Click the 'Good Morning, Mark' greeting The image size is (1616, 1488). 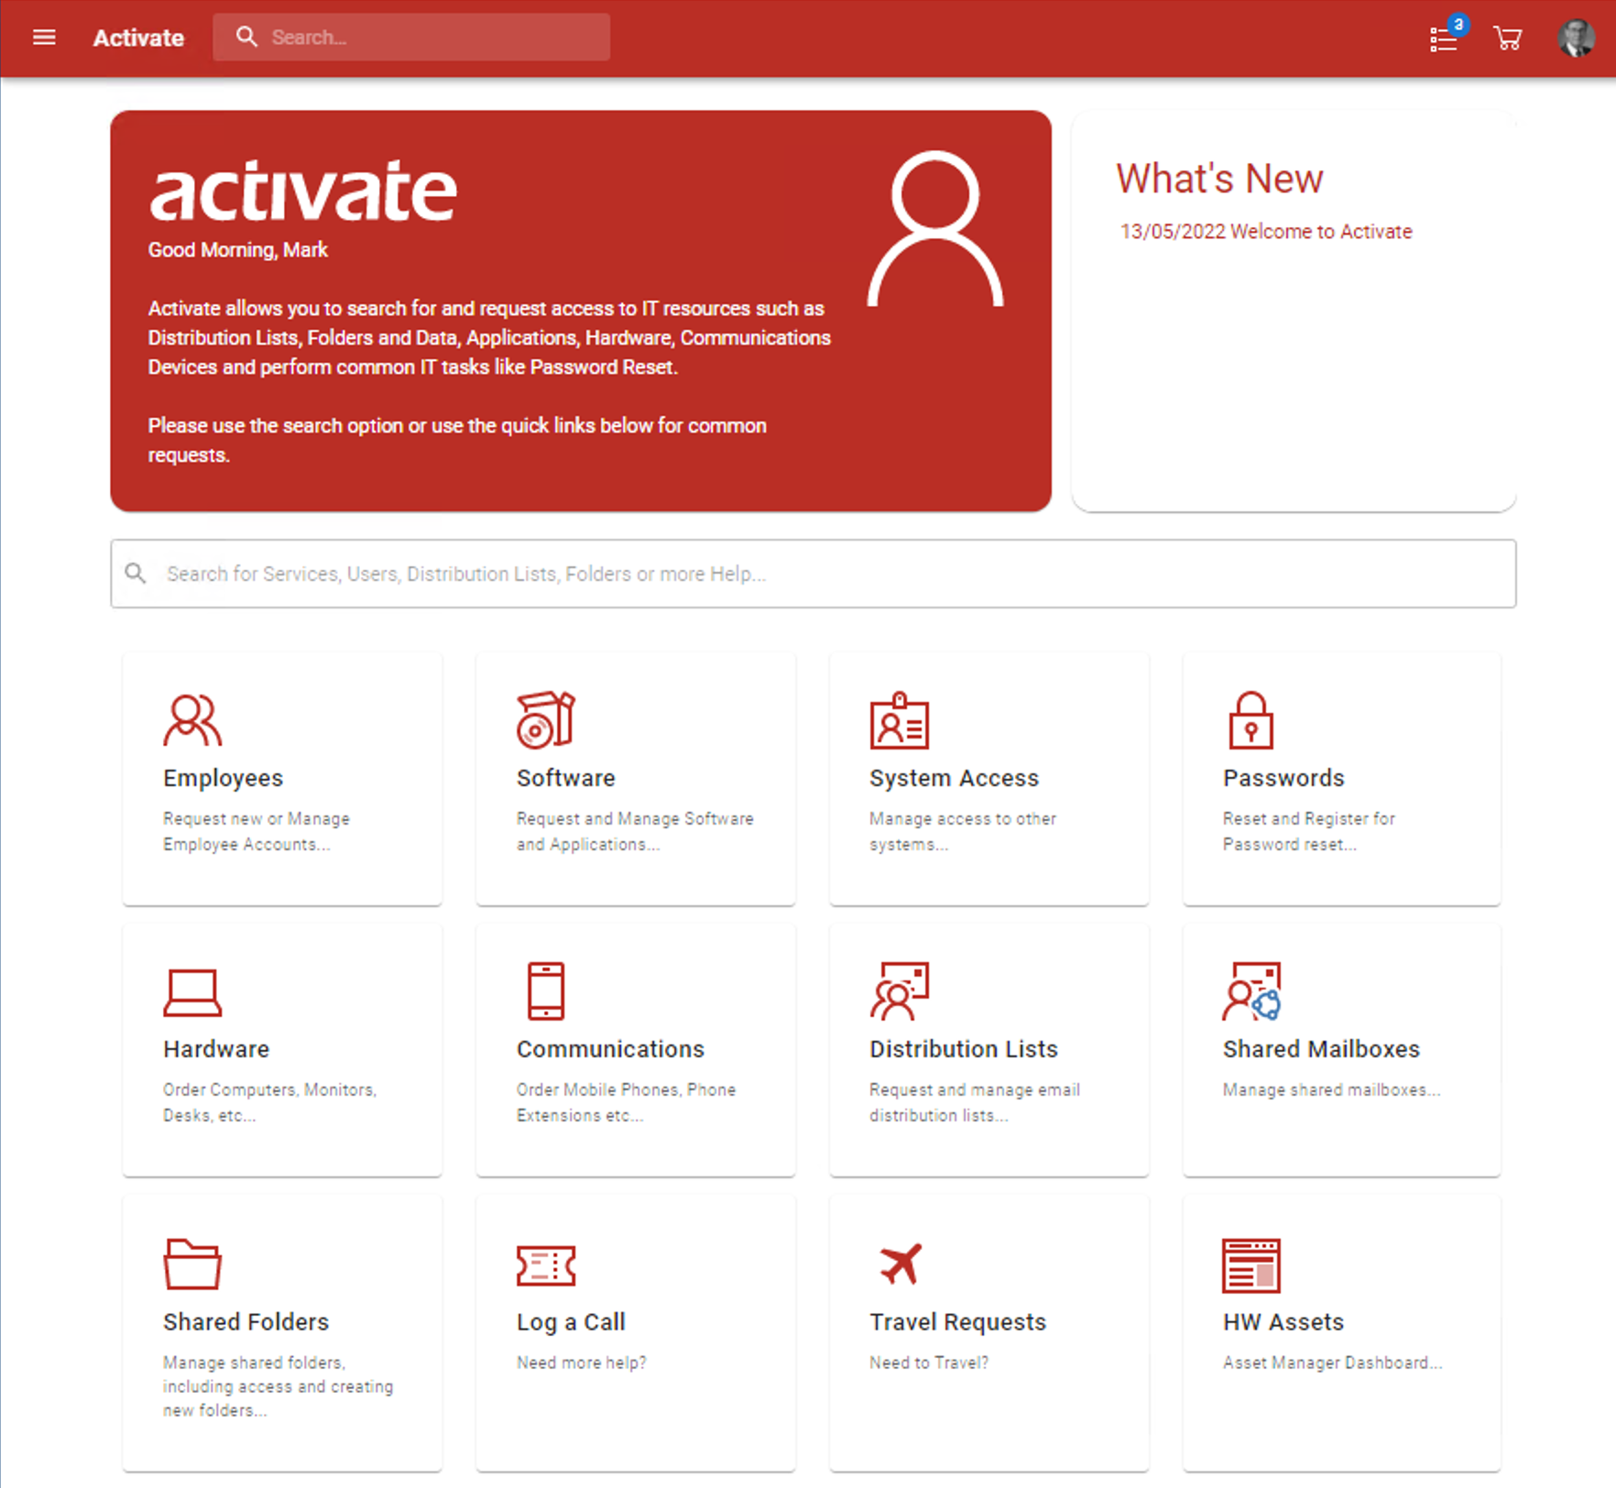[x=238, y=250]
